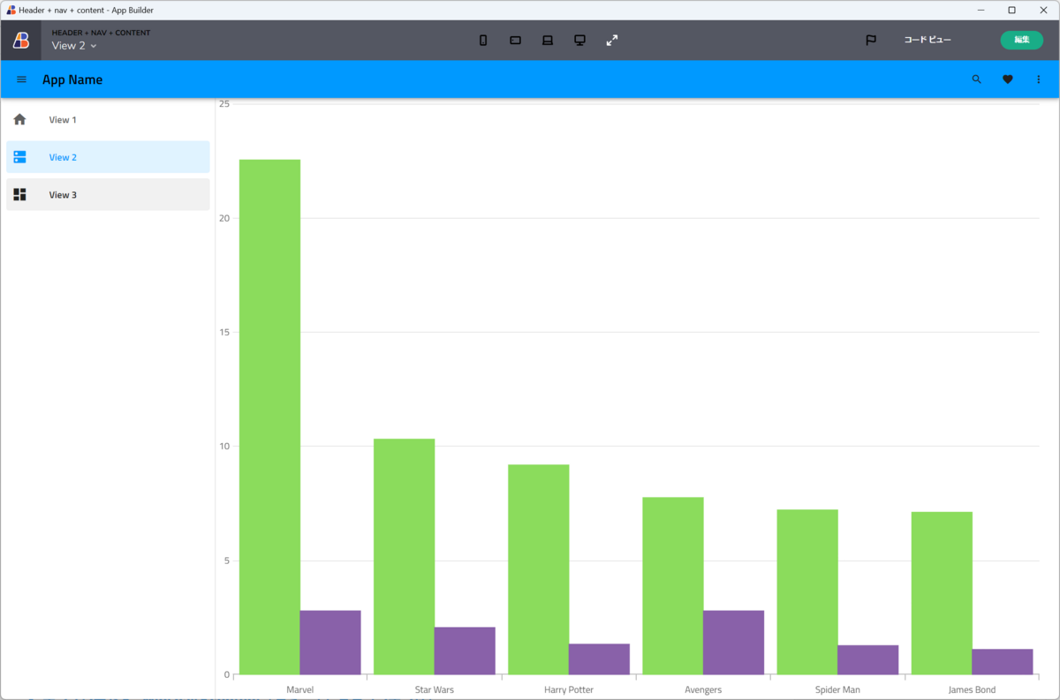1060x700 pixels.
Task: Switch to mobile phone preview size
Action: (x=483, y=41)
